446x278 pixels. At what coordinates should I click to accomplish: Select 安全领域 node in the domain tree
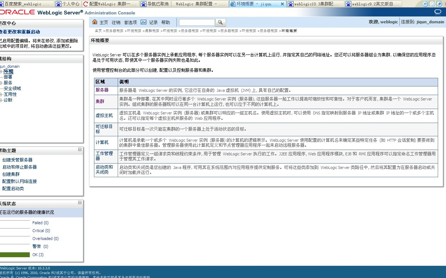point(12,88)
